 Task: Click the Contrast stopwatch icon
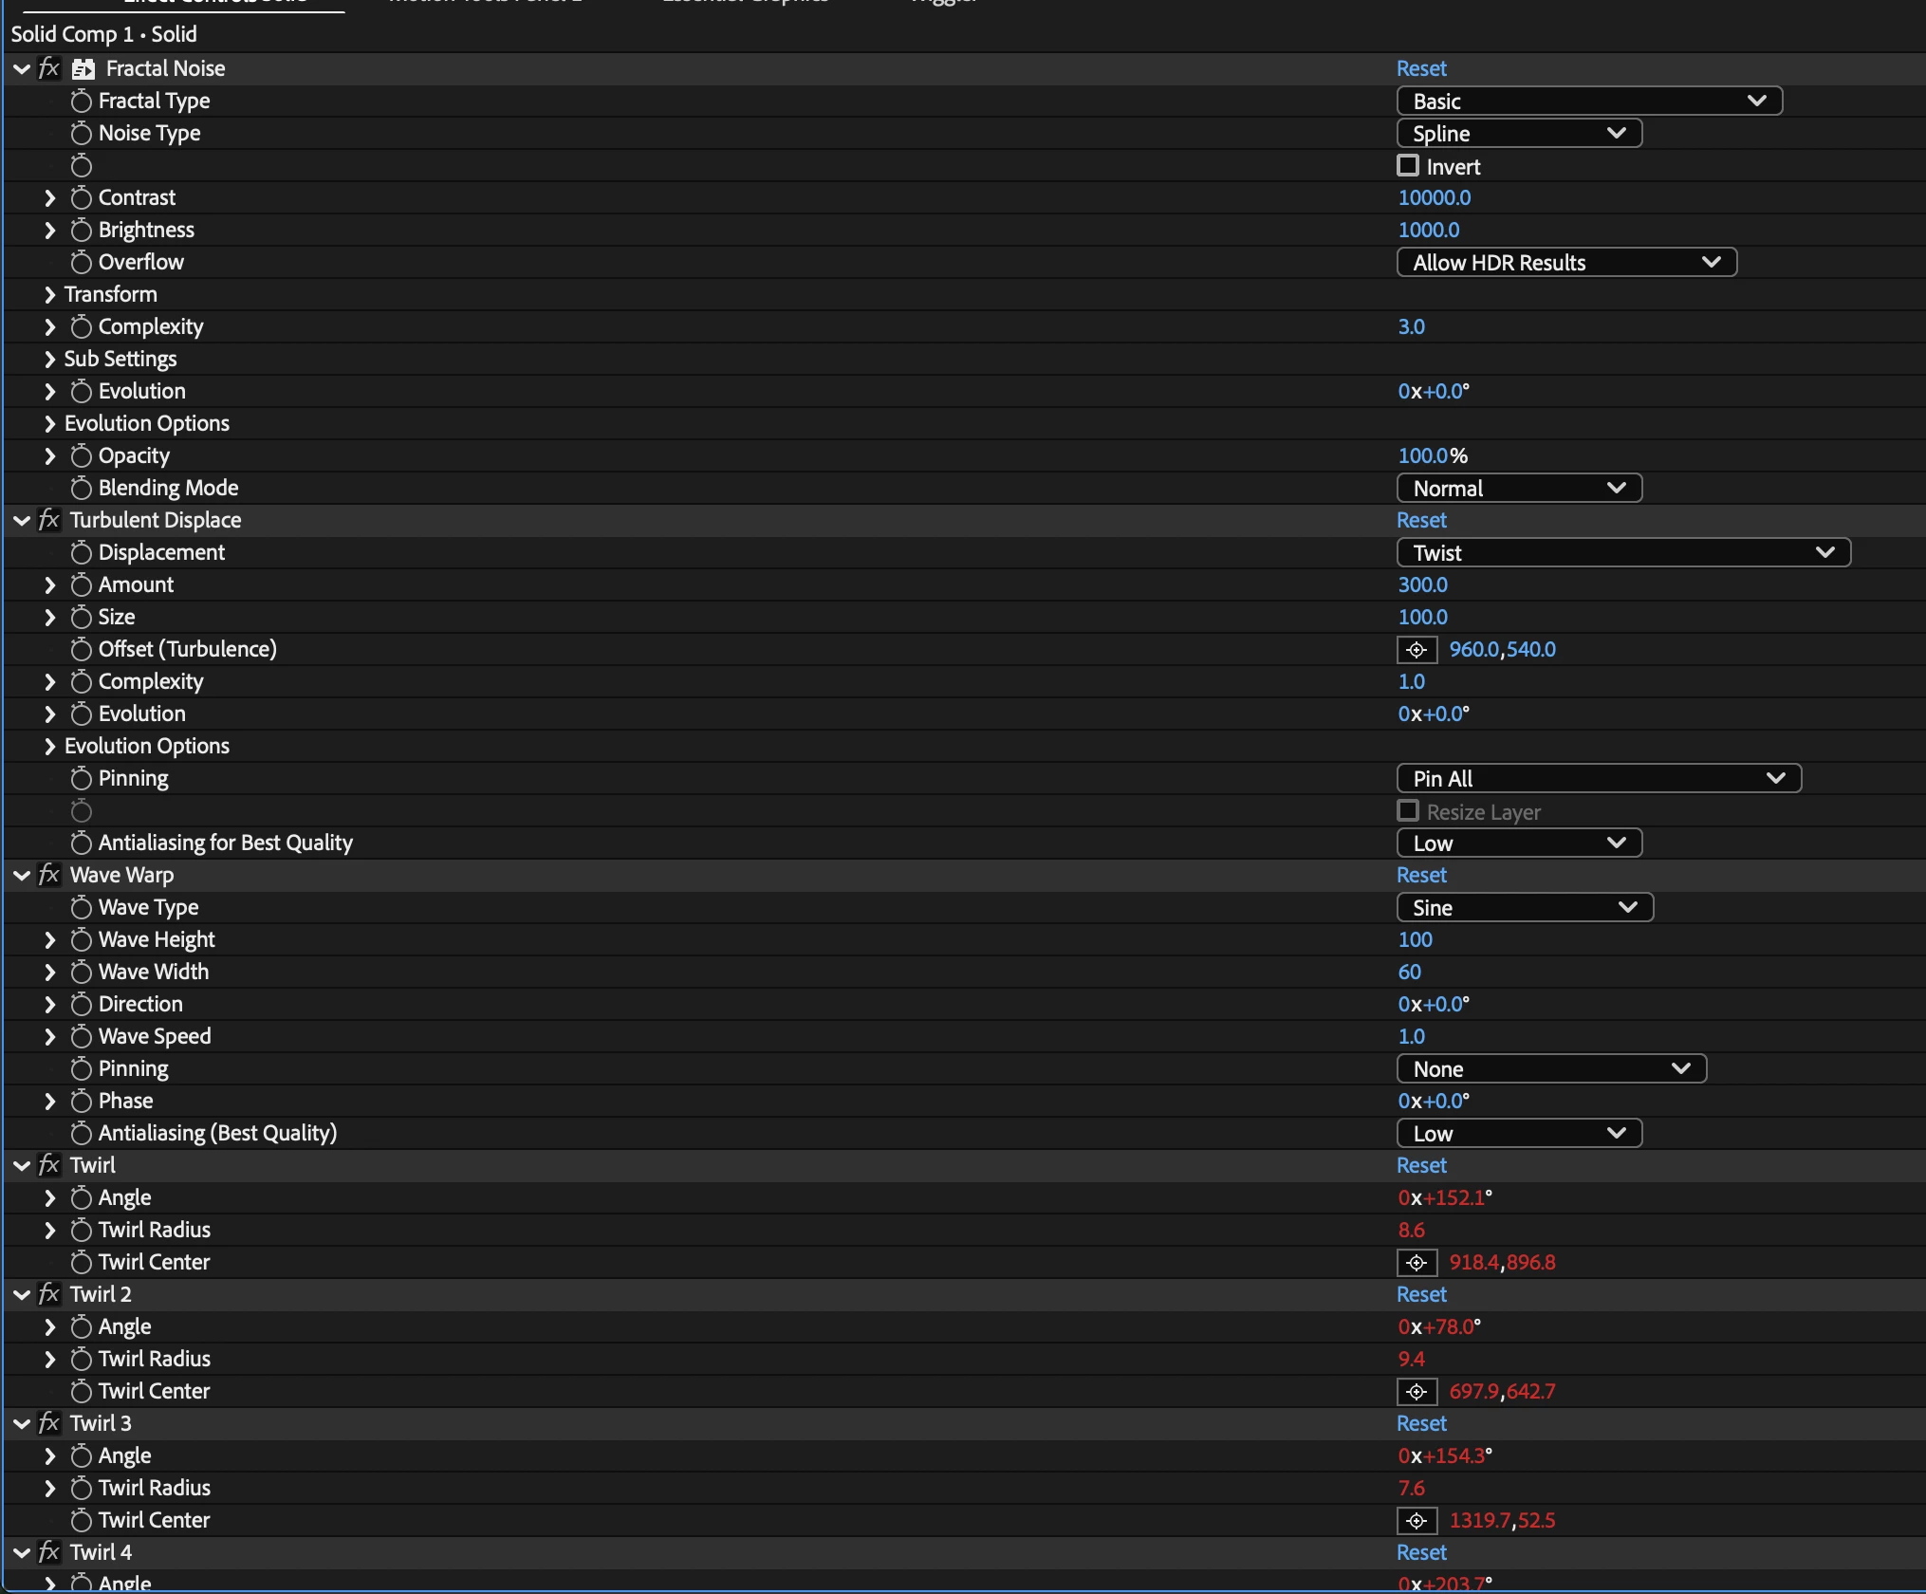(82, 198)
